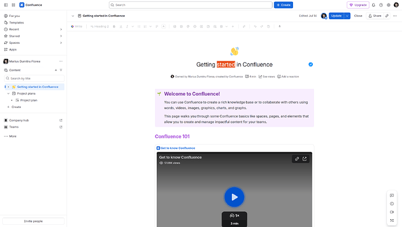Click Add a reaction
Viewport: 402px width, 227px height.
coord(288,76)
